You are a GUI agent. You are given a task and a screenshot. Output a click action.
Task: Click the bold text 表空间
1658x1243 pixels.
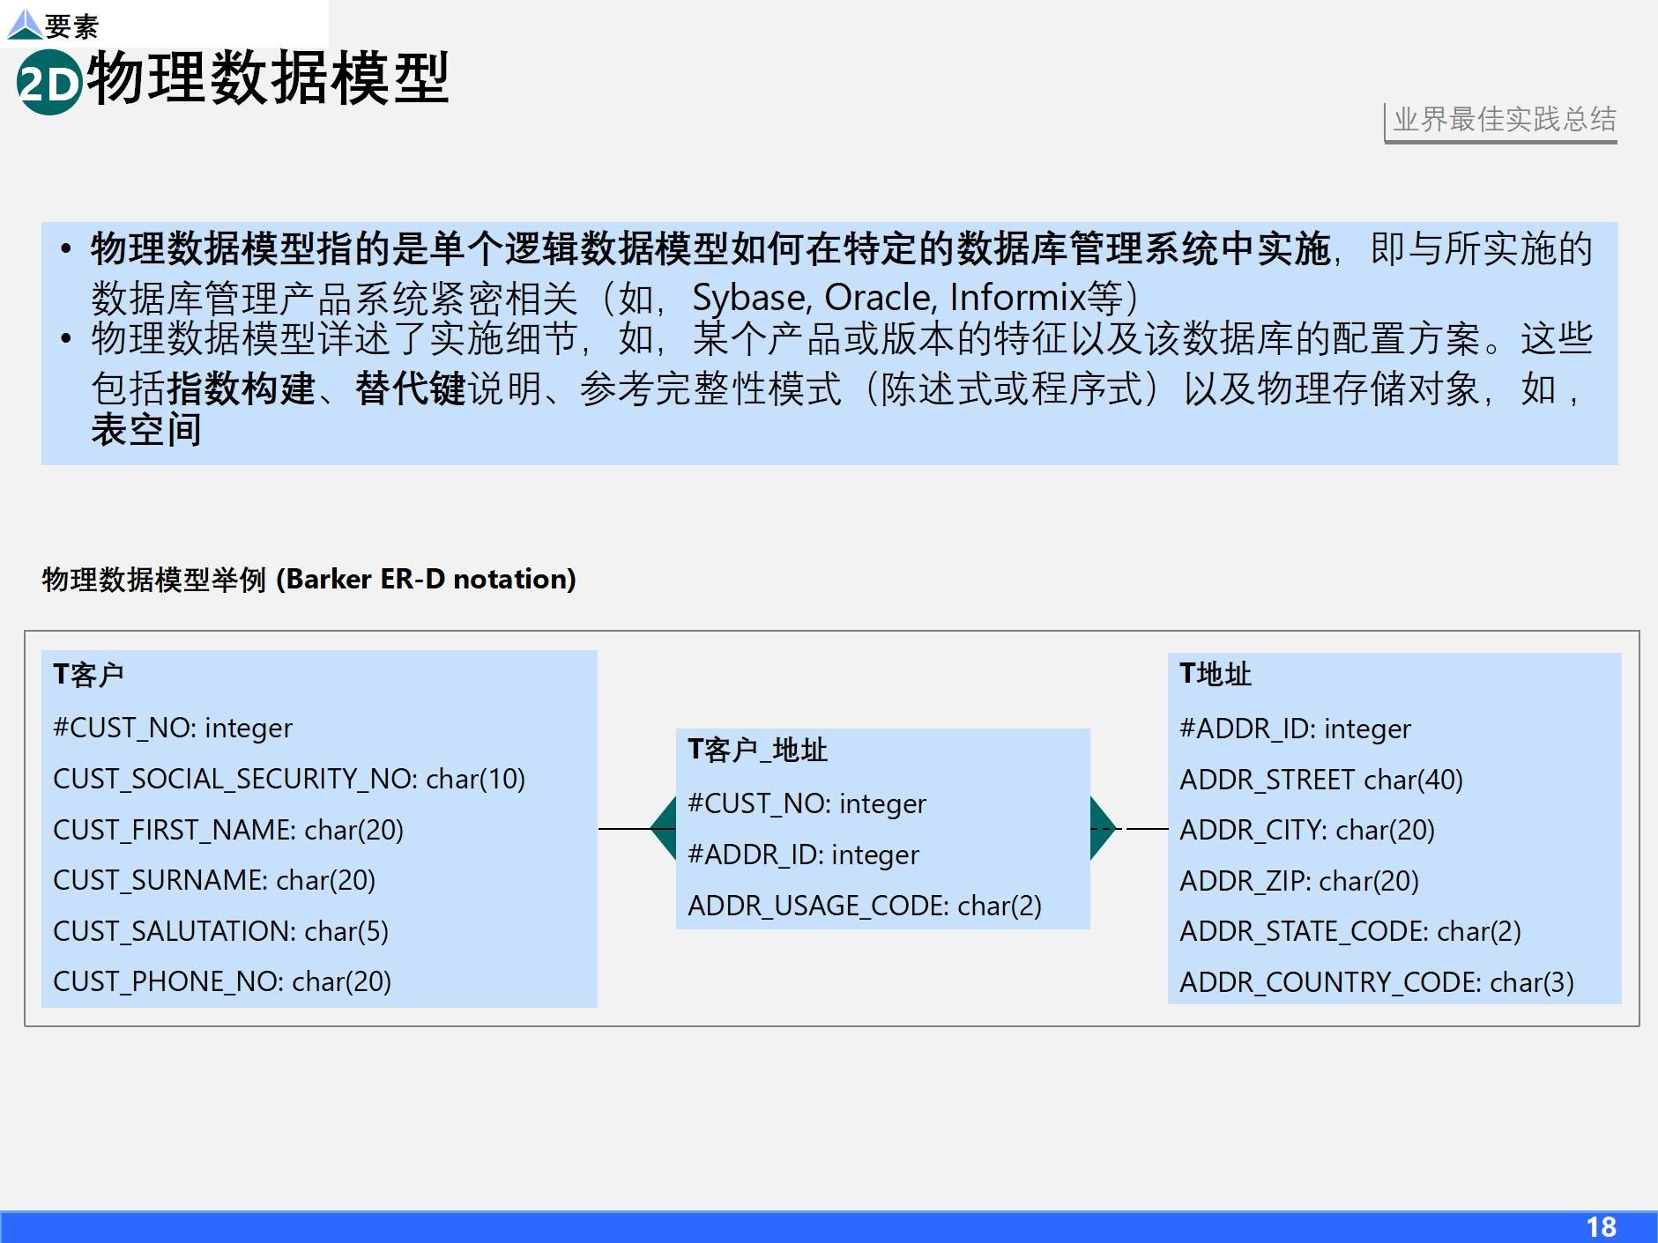(146, 429)
